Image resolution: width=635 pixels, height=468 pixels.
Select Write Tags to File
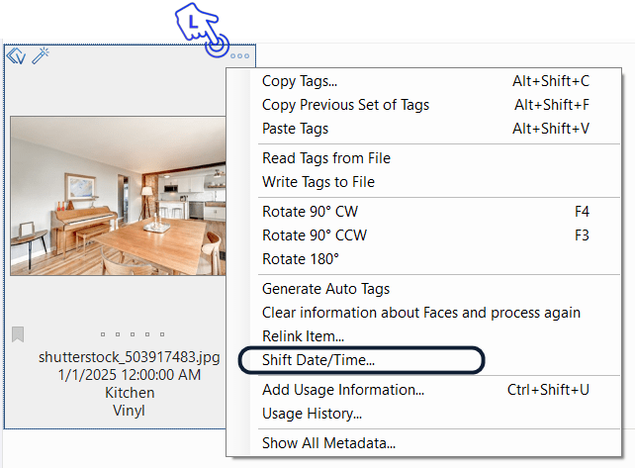(317, 182)
